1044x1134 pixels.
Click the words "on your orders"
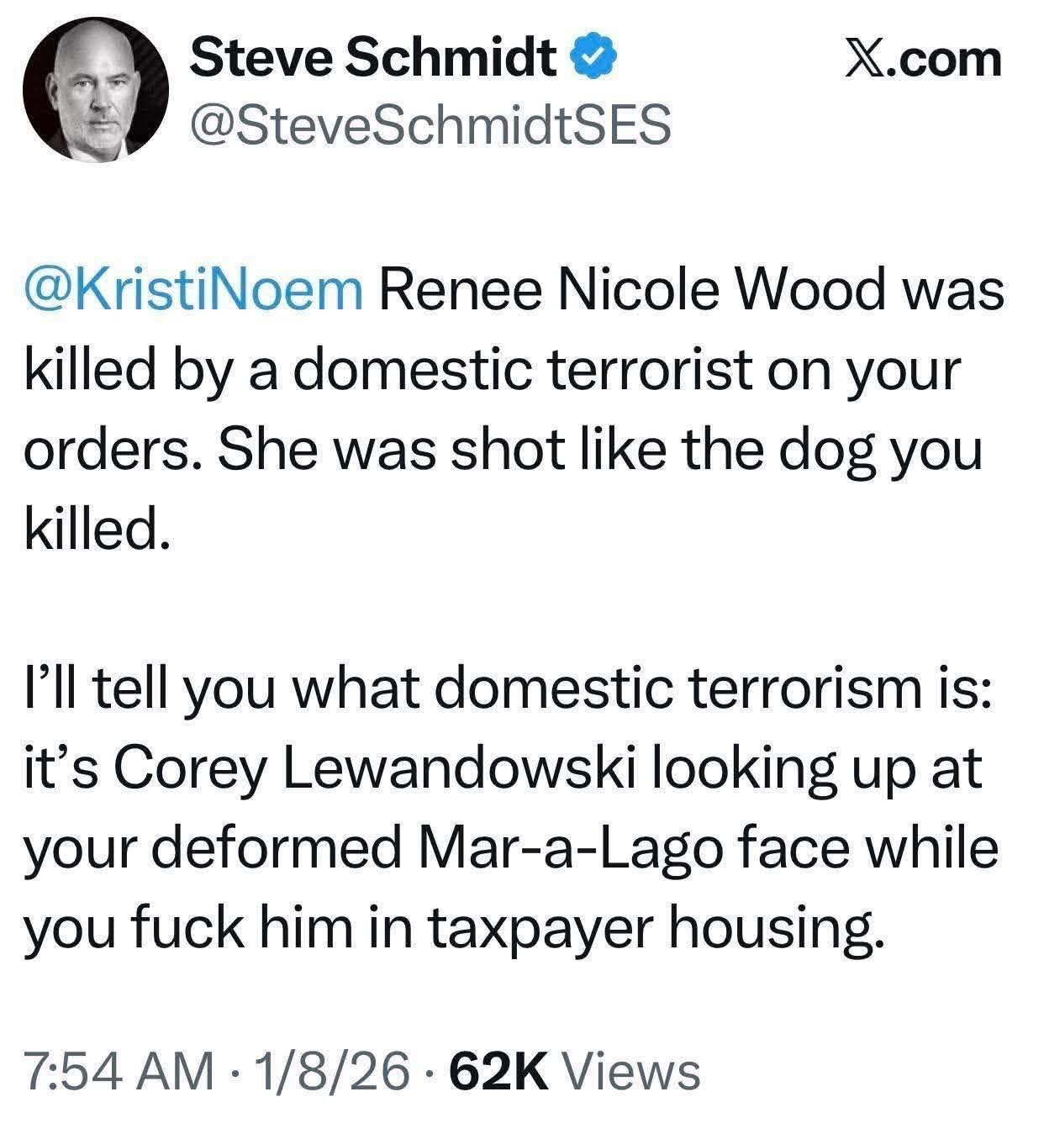click(874, 370)
